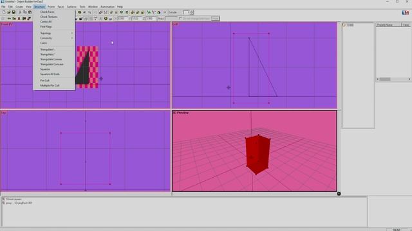
Task: Click the Save floppy disk icon
Action: (x=14, y=12)
